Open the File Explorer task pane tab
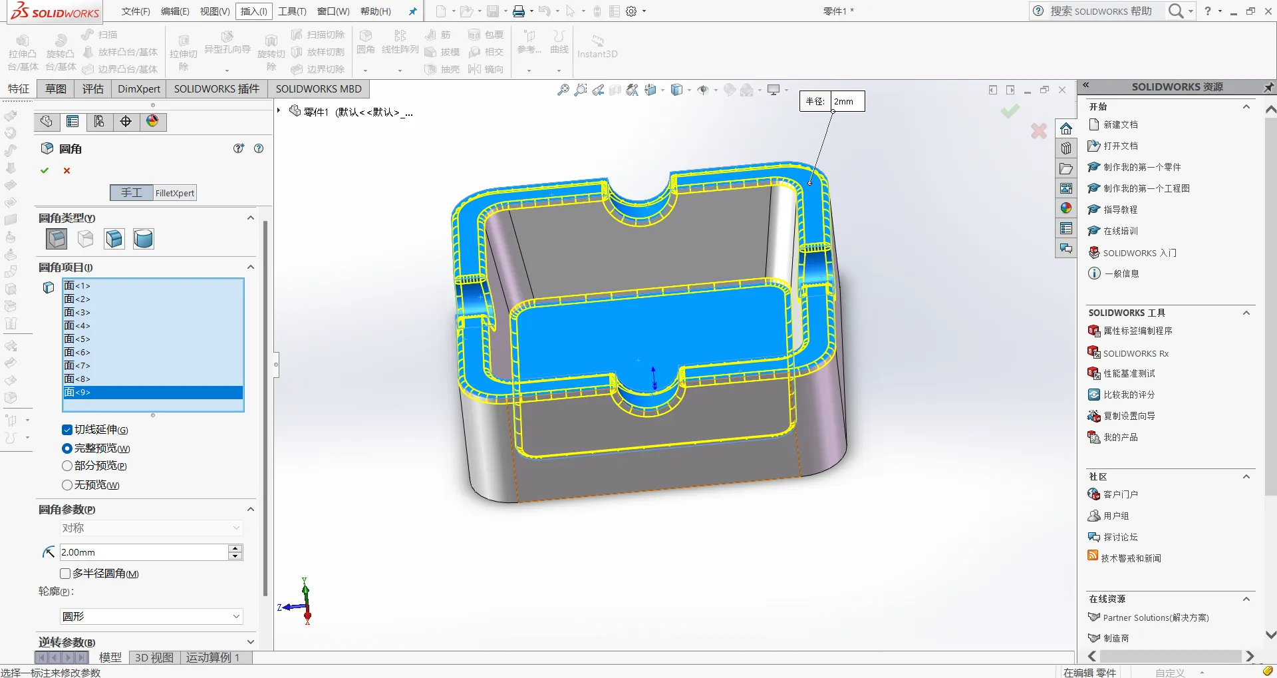This screenshot has width=1277, height=678. click(x=1066, y=168)
